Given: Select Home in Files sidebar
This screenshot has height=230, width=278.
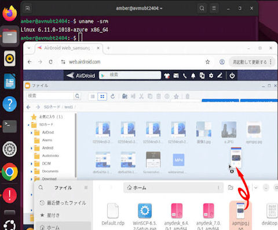Looking at the screenshot, I should point(63,227).
